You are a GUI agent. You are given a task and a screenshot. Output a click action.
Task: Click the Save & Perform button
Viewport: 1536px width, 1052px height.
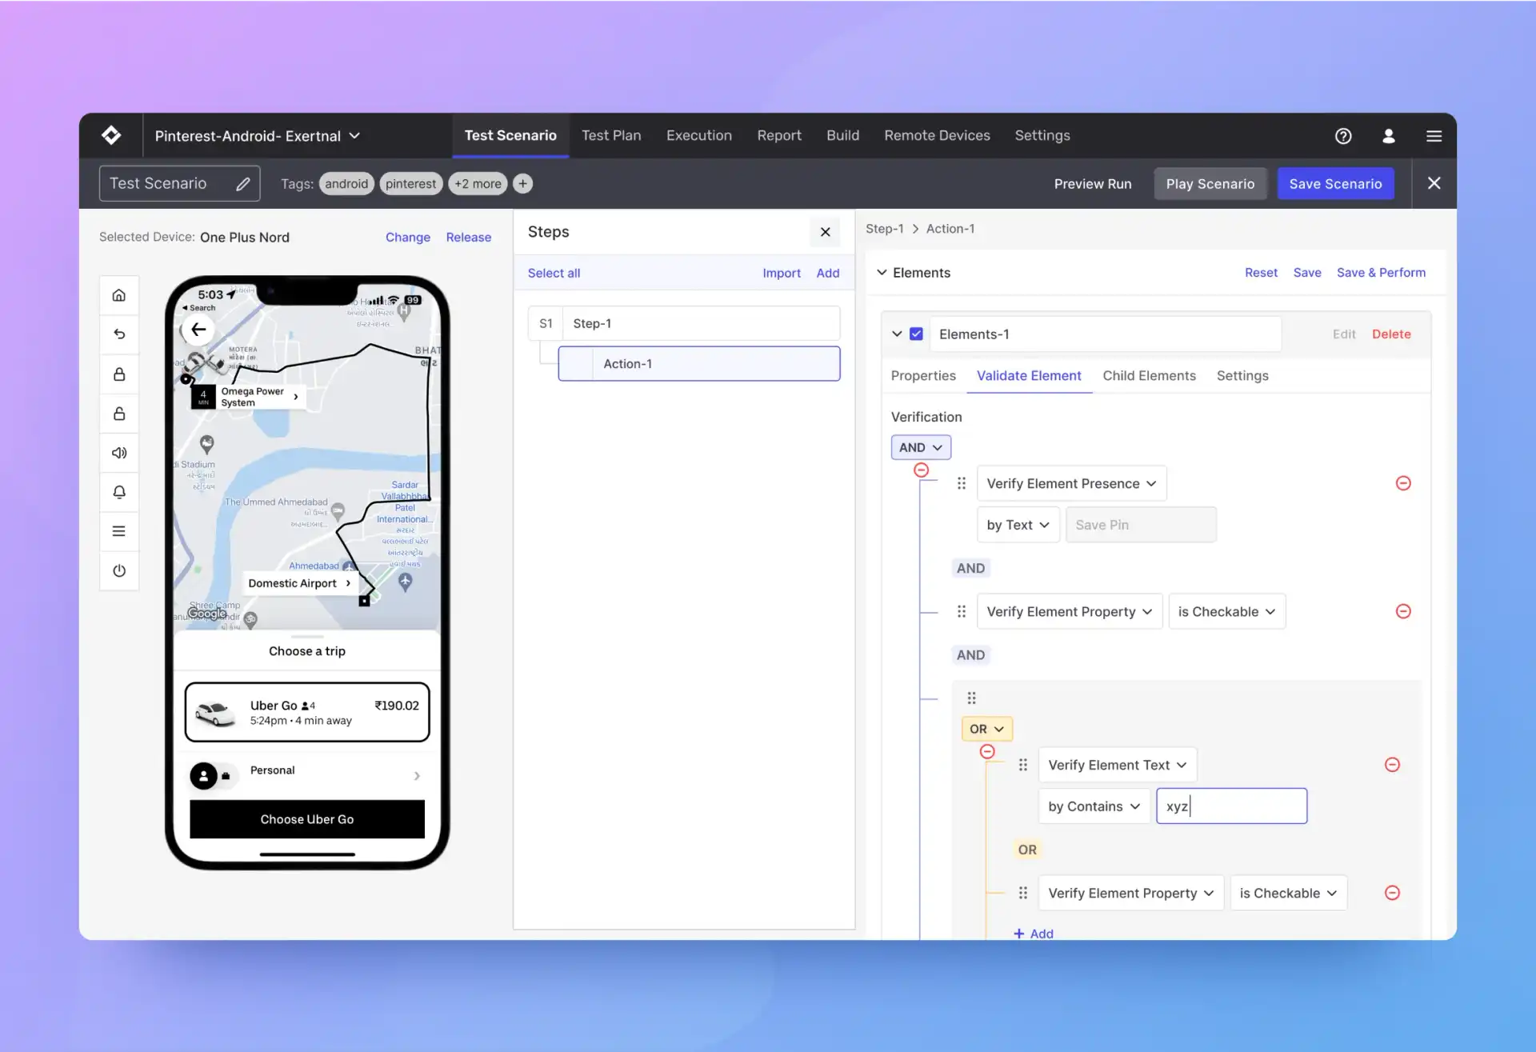(x=1381, y=272)
